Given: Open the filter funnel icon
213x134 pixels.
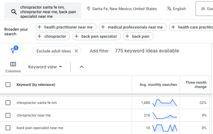Looking at the screenshot, I should (x=13, y=51).
